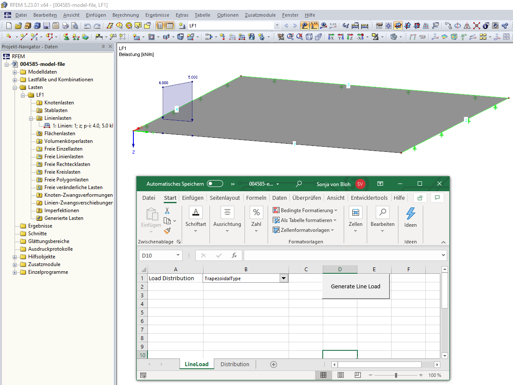Set view in Z direction
Viewport: 513px width, 385px height.
click(350, 37)
